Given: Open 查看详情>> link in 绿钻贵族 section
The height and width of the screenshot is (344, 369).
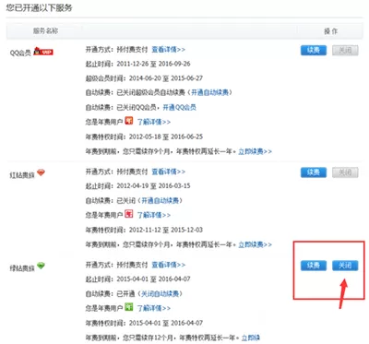Looking at the screenshot, I should tap(169, 265).
